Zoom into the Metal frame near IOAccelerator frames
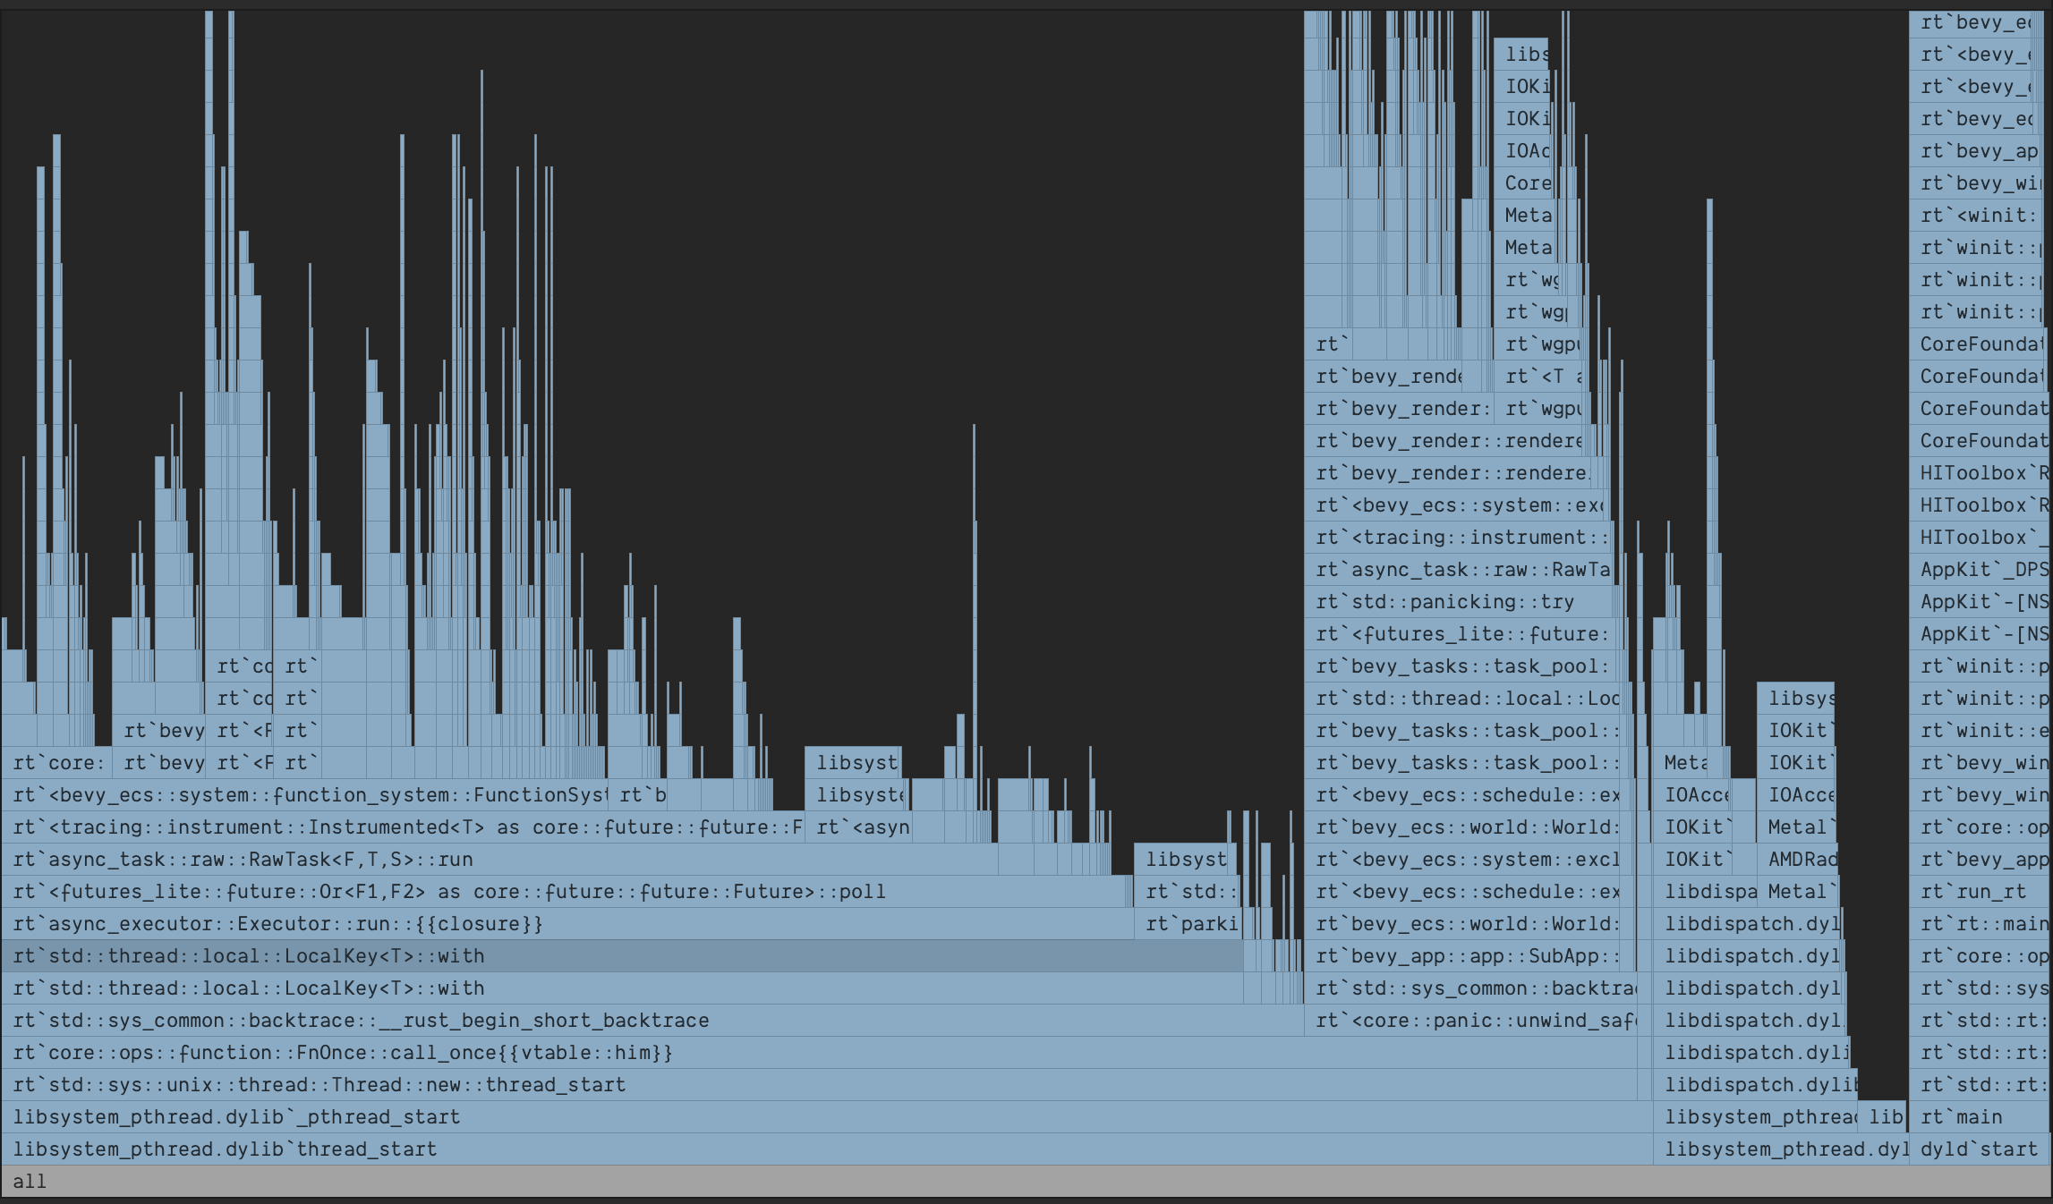Image resolution: width=2053 pixels, height=1204 pixels. pyautogui.click(x=1799, y=827)
